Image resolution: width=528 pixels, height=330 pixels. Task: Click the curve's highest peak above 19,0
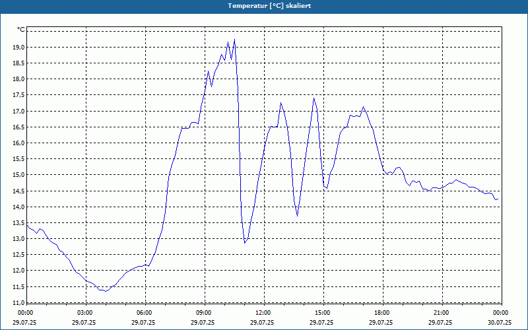pyautogui.click(x=234, y=40)
